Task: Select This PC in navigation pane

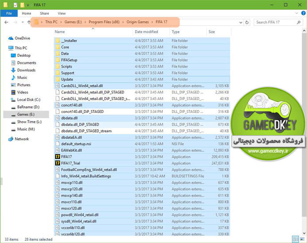Action: pyautogui.click(x=18, y=48)
